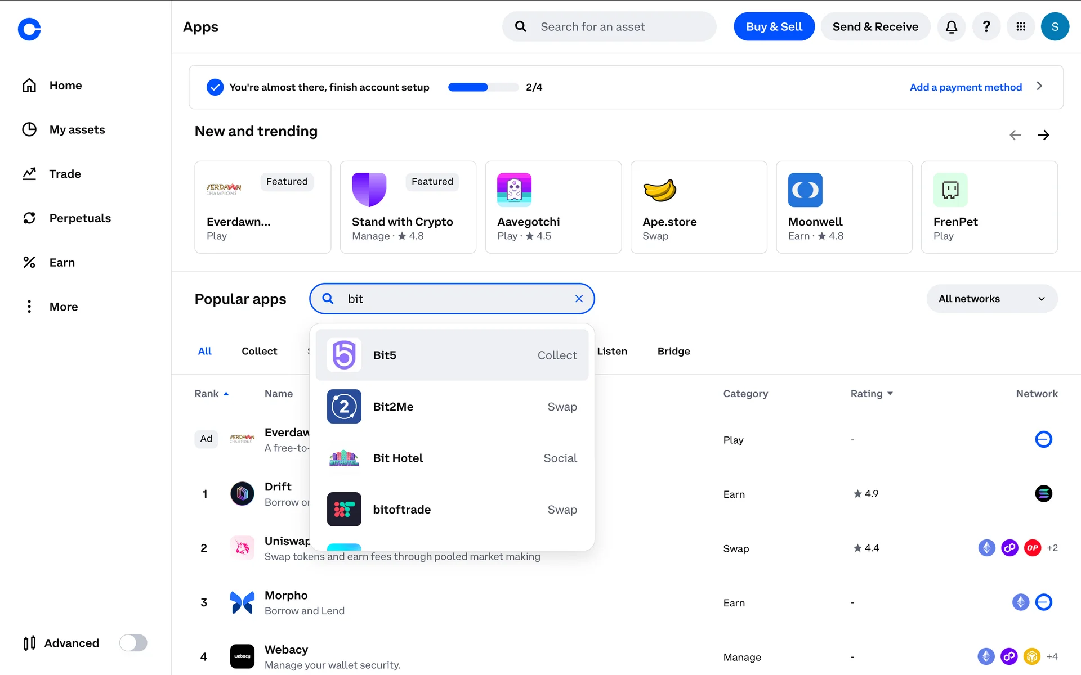This screenshot has height=675, width=1081.
Task: Expand the All networks dropdown
Action: point(991,299)
